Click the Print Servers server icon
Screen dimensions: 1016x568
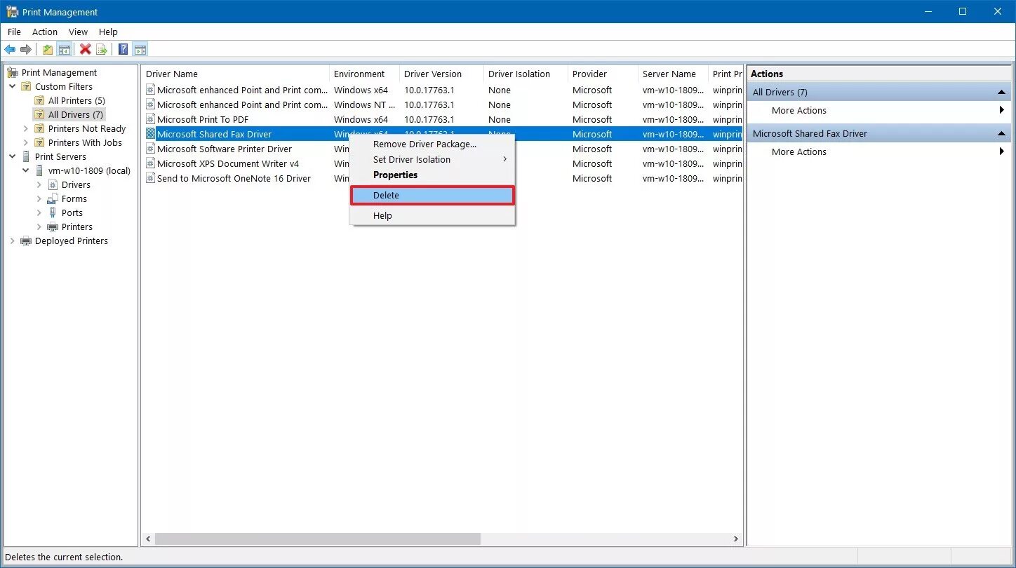pos(27,156)
